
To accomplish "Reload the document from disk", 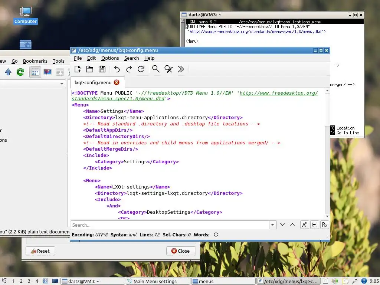I will 141,69.
